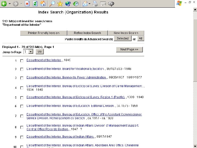Click the green Back arrow button
The image size is (197, 148).
(x=4, y=4)
